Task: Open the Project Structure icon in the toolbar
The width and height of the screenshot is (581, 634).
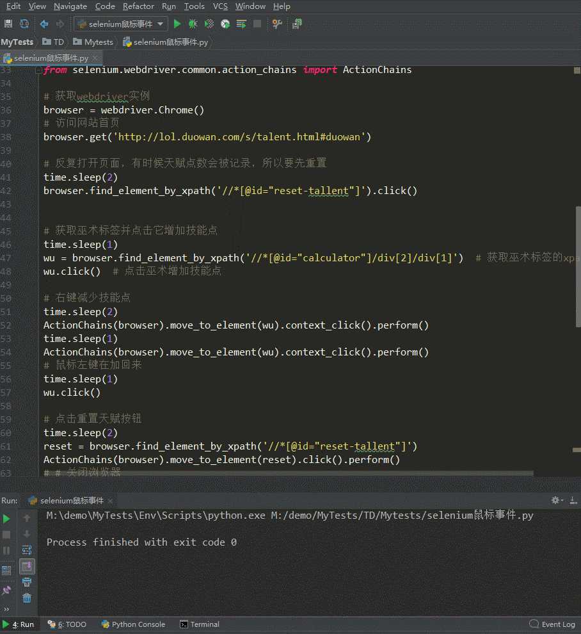Action: click(297, 24)
